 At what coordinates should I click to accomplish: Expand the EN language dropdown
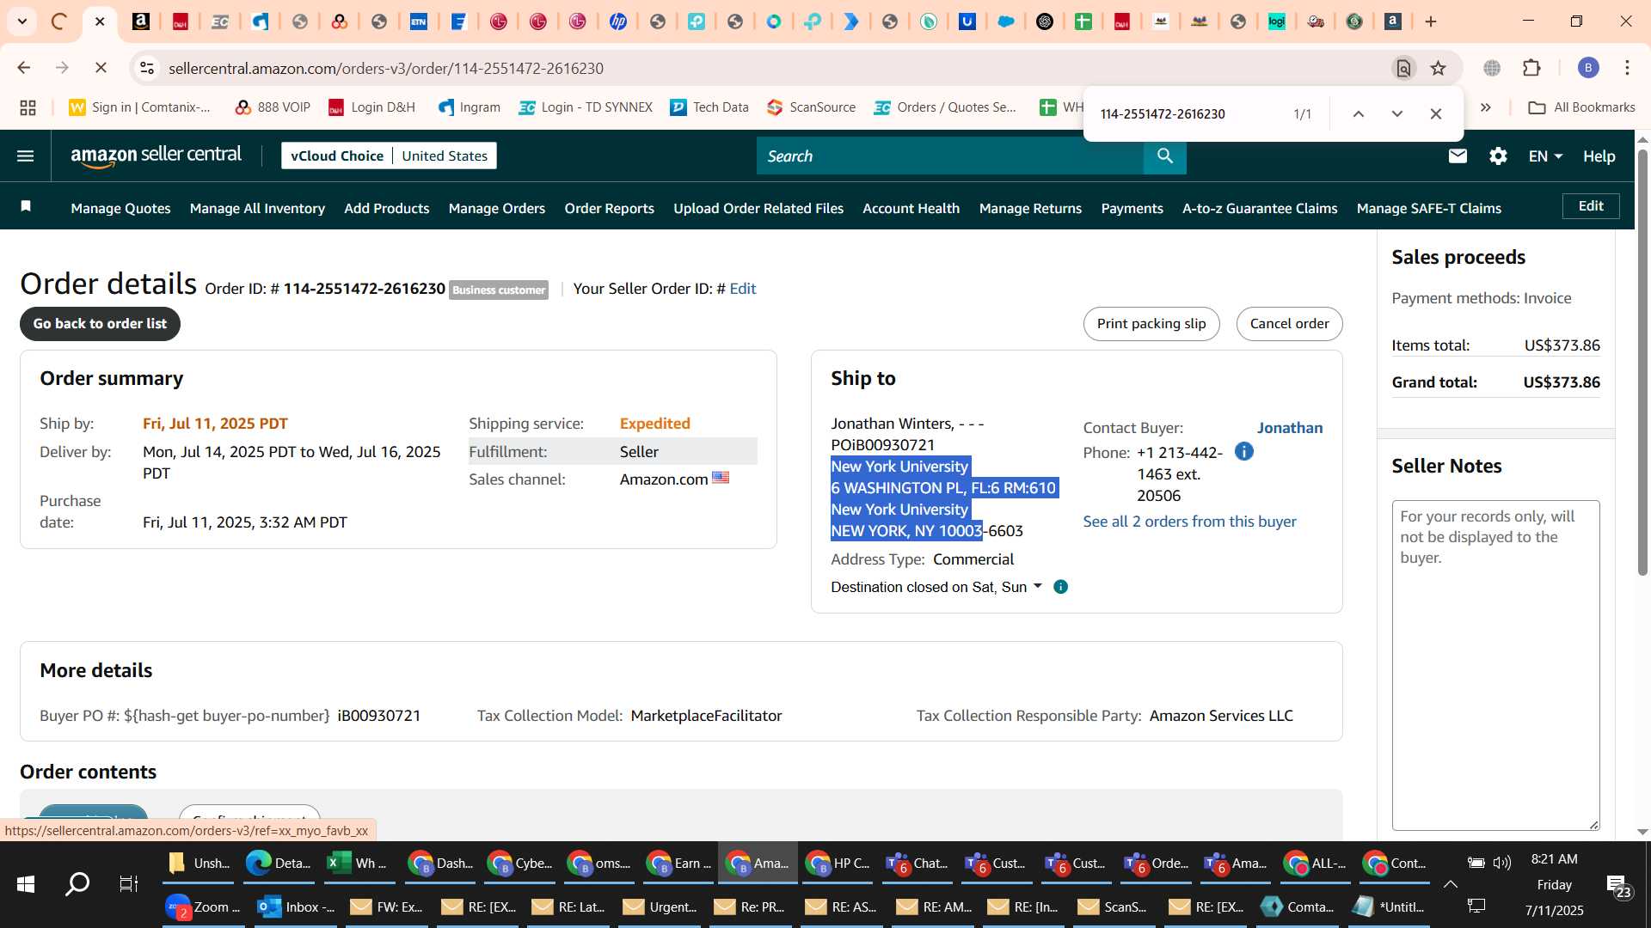(1545, 156)
